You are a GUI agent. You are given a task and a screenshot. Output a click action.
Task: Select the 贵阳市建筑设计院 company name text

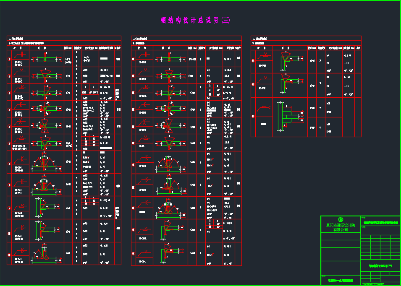coord(341,225)
